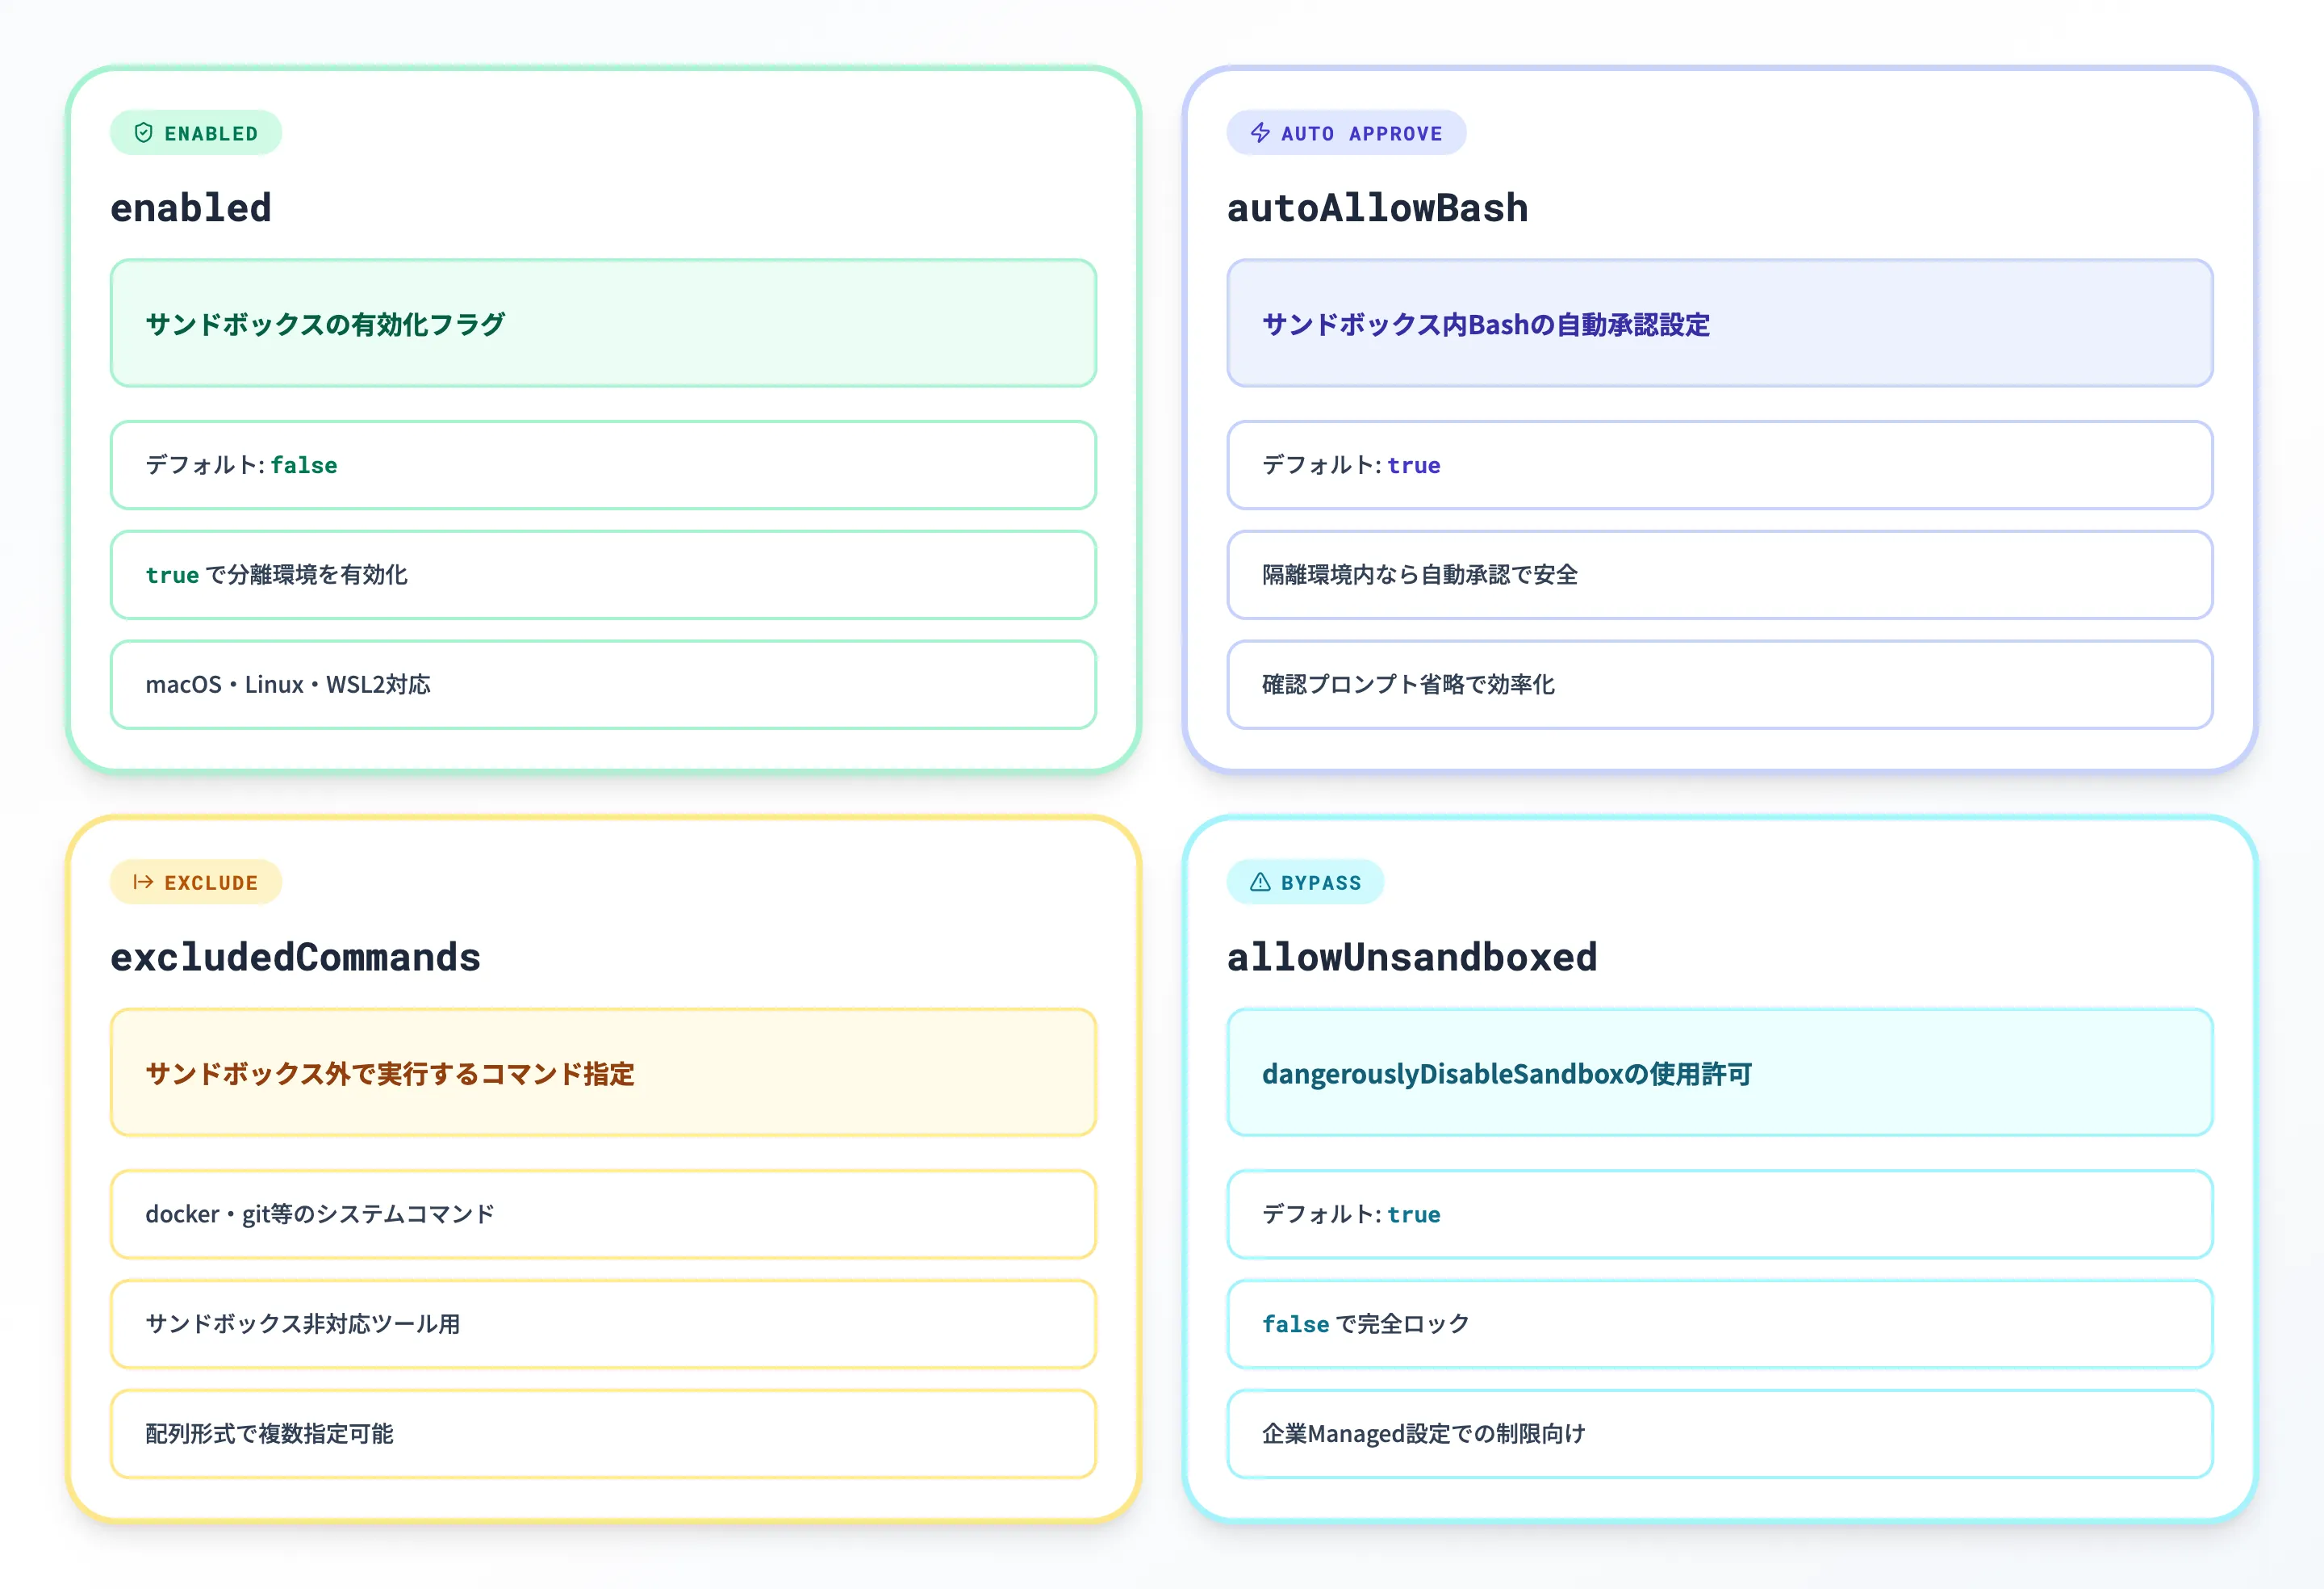Select the 'デフォルト: false' row
The image size is (2324, 1589).
603,464
